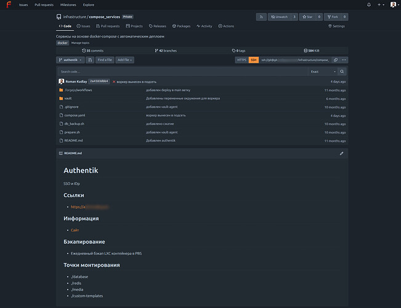Open the vault folder
401x308 pixels.
tap(68, 99)
